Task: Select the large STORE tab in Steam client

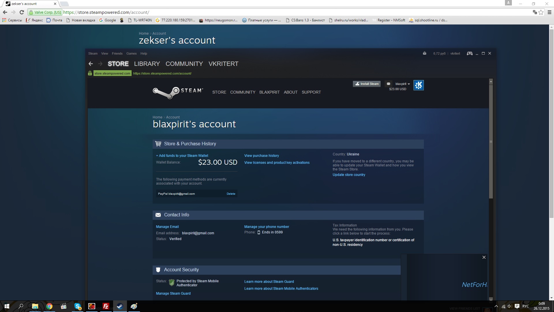Action: pos(118,64)
